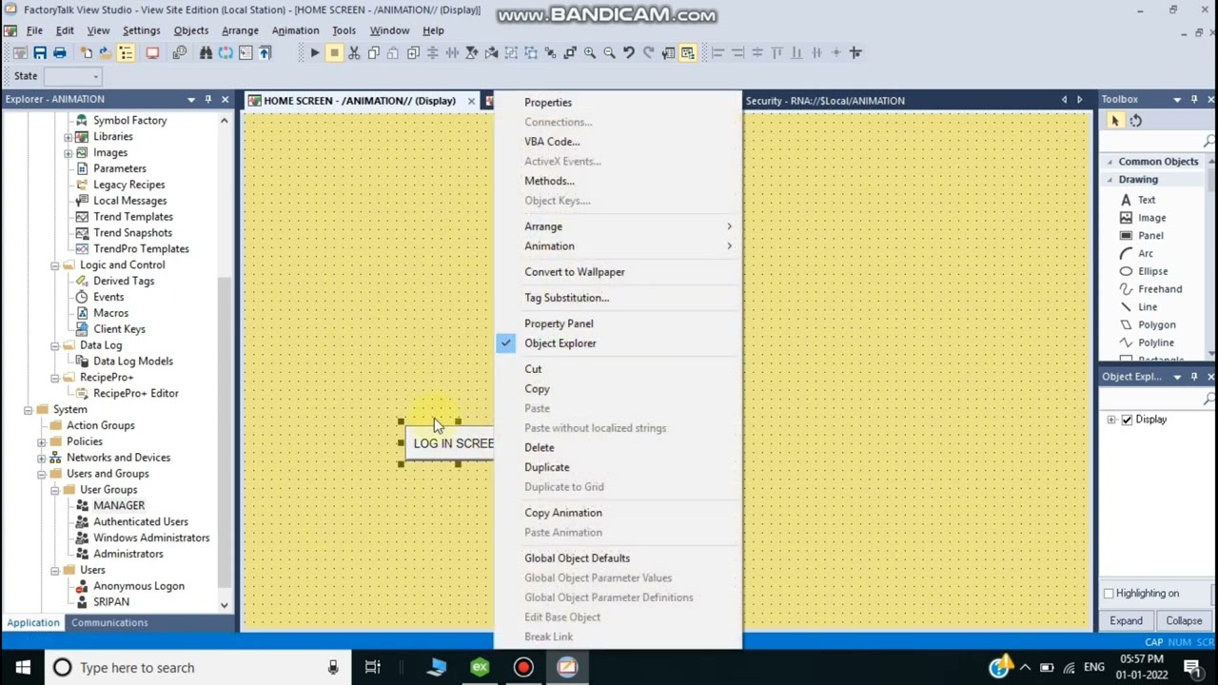Select the SRIPAN user
Screen dimensions: 1218x685
click(111, 602)
